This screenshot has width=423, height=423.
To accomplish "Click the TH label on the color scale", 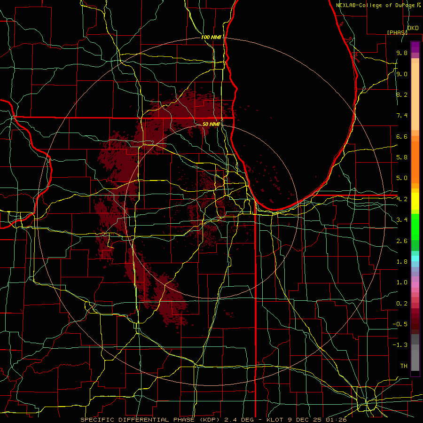I will coord(404,366).
